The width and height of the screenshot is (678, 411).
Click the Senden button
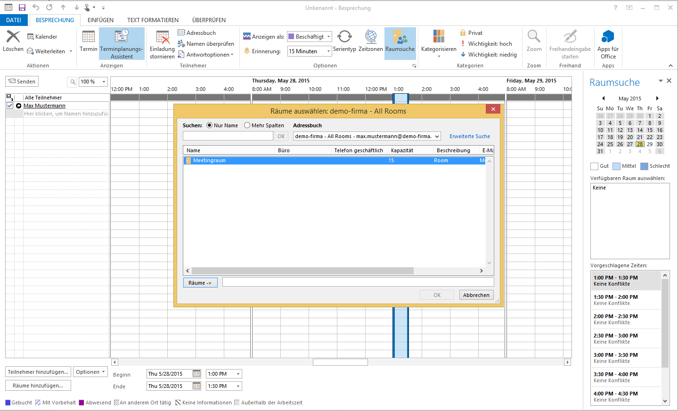(22, 82)
